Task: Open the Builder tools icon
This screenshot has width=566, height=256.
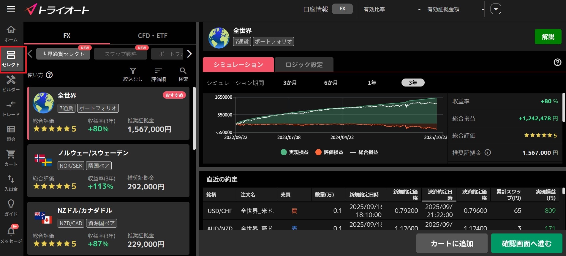Action: pyautogui.click(x=11, y=83)
